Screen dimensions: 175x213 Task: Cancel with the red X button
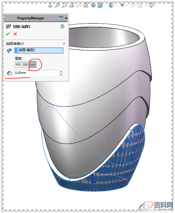[15, 34]
